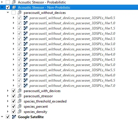Click raster icon of layer Hw2.5
Viewport: 138px width, 130px height.
point(25,39)
